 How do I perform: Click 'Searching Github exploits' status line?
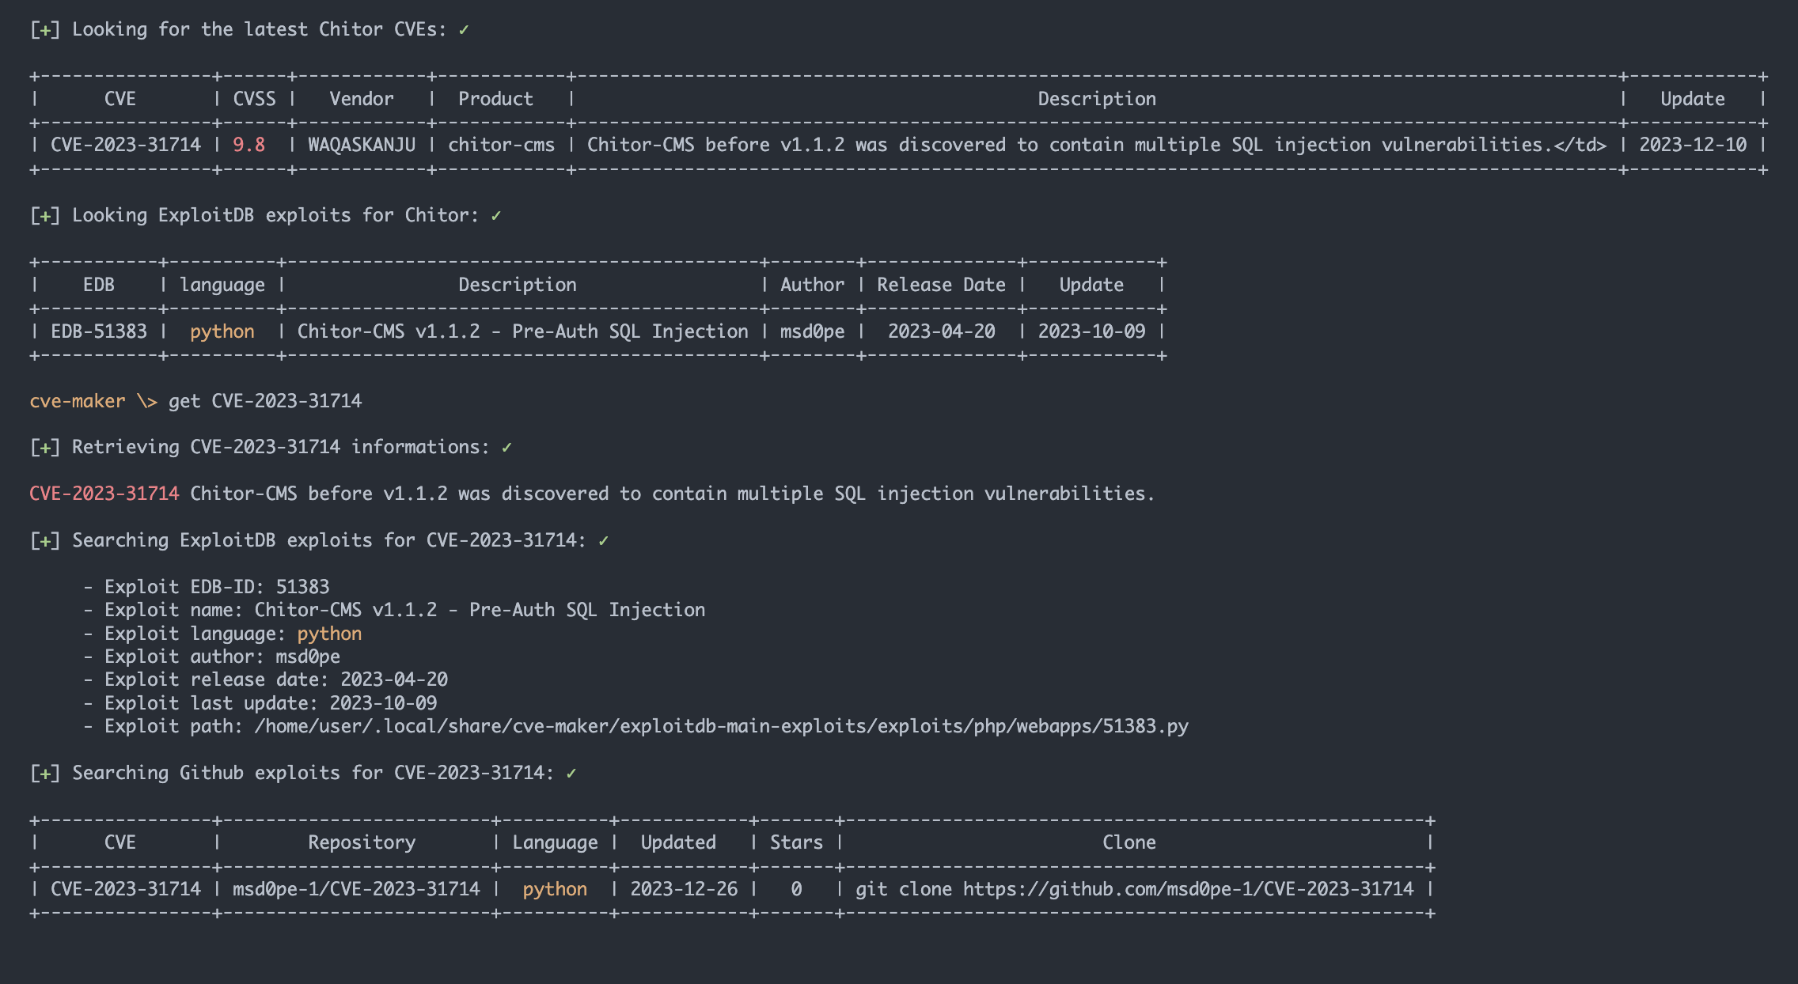[x=303, y=773]
